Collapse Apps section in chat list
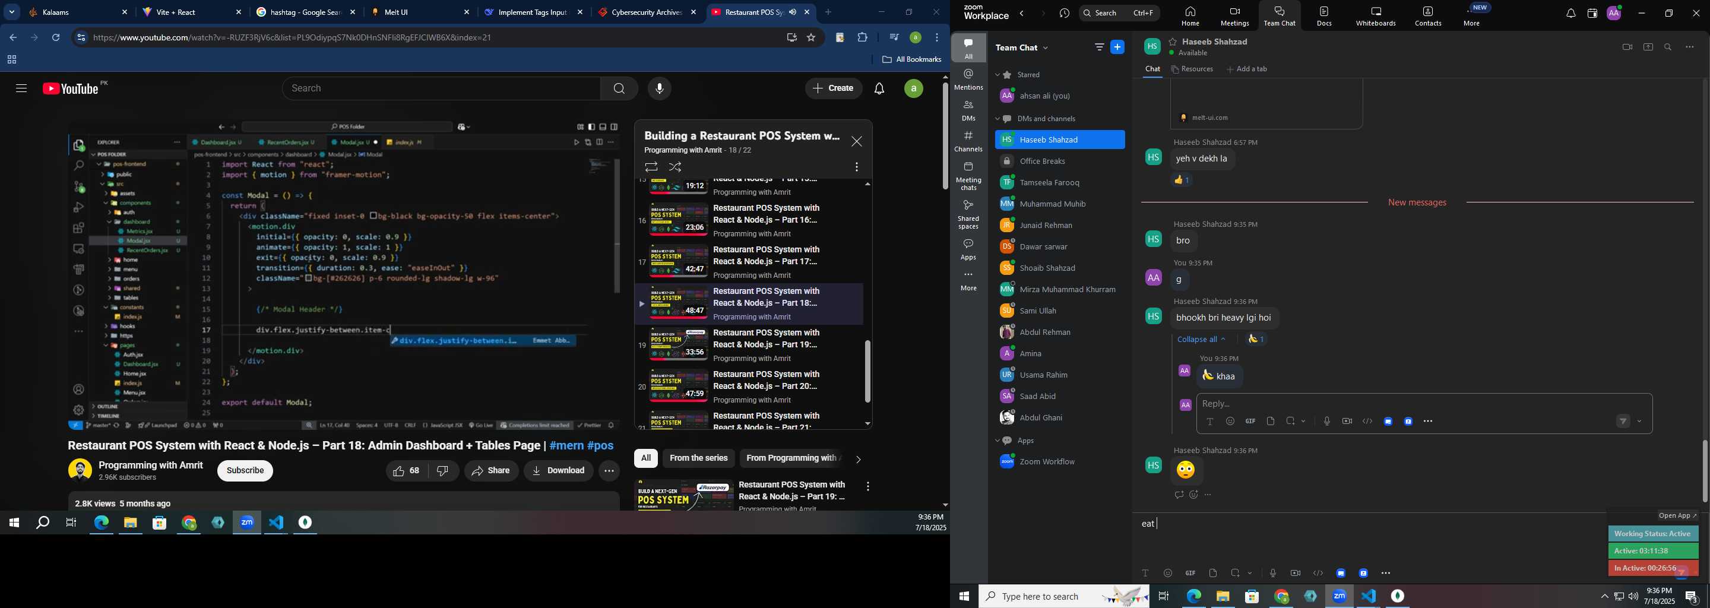The image size is (1710, 608). coord(997,441)
